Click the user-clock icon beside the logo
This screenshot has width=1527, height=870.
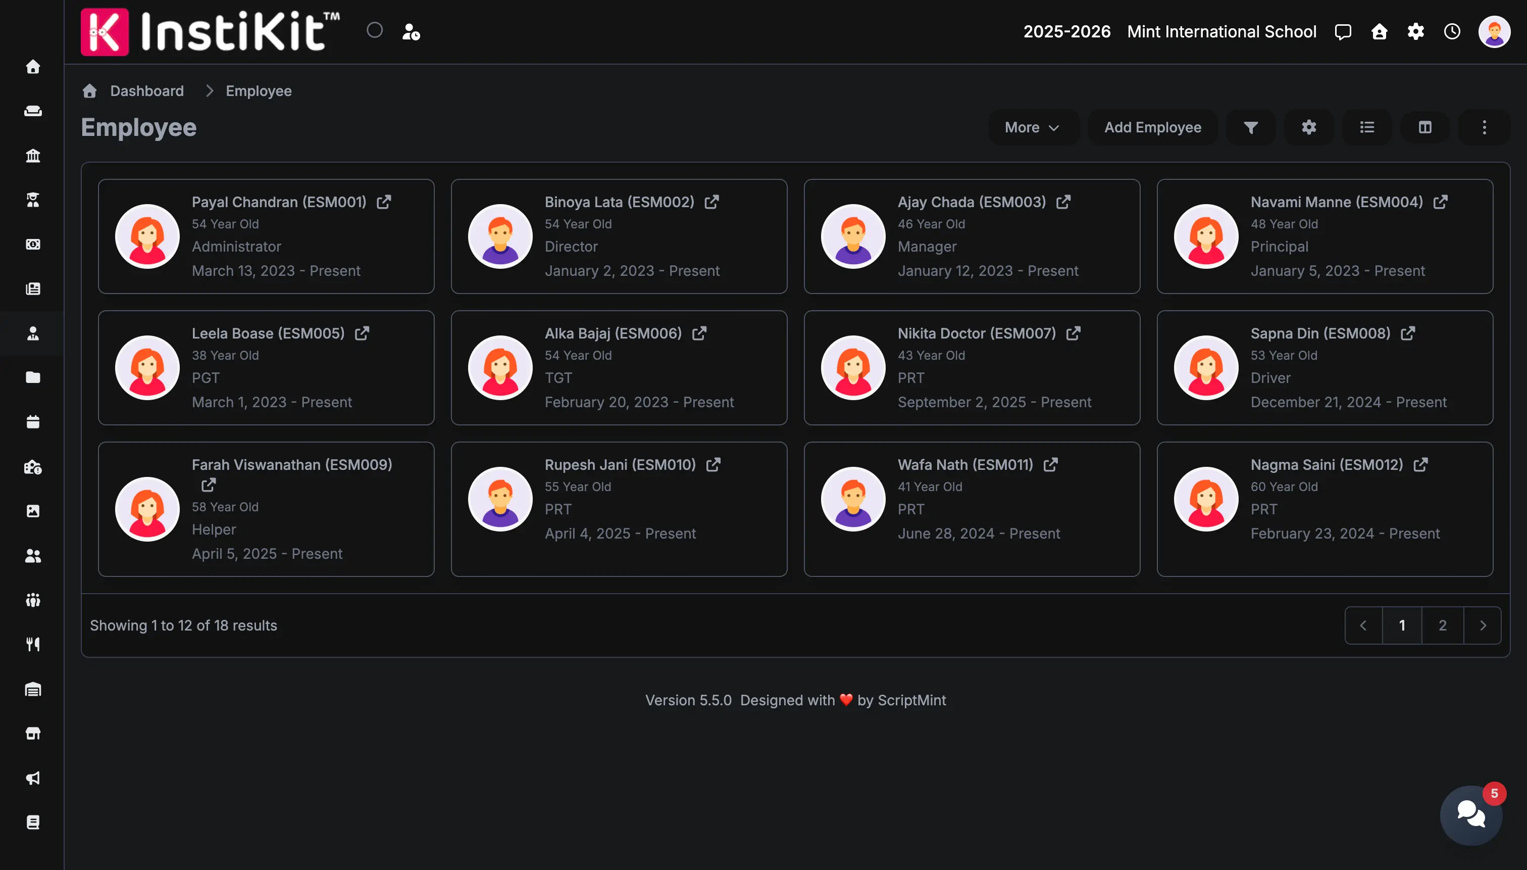411,32
